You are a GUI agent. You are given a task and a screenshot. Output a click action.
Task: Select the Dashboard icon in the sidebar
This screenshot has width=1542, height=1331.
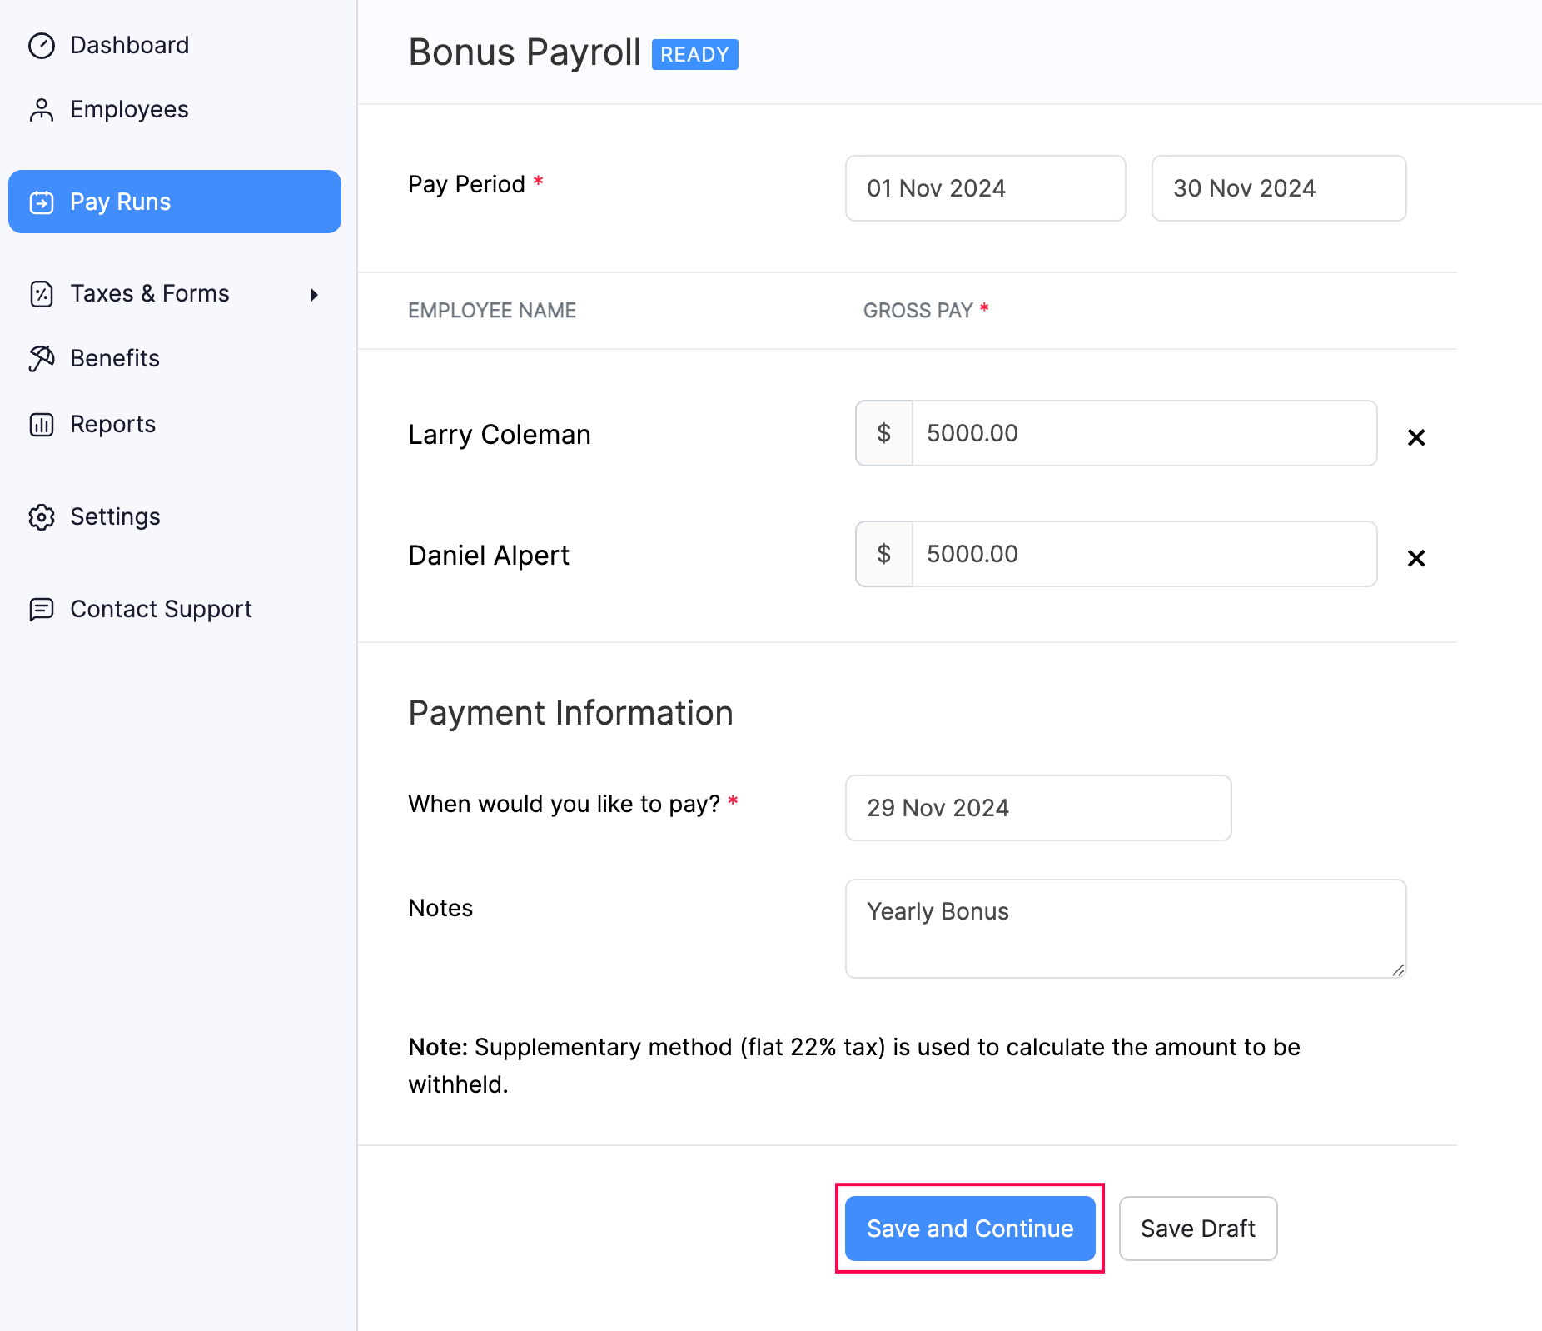coord(42,45)
